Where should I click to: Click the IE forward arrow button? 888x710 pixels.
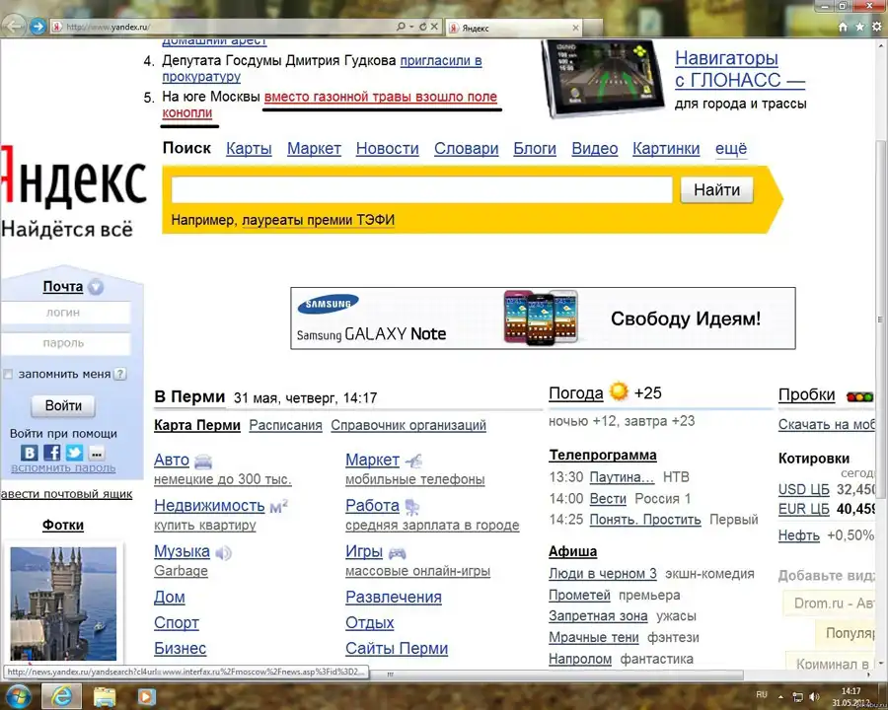pyautogui.click(x=37, y=26)
